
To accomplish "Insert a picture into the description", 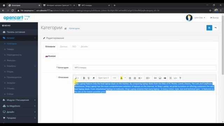I will click(x=160, y=78).
